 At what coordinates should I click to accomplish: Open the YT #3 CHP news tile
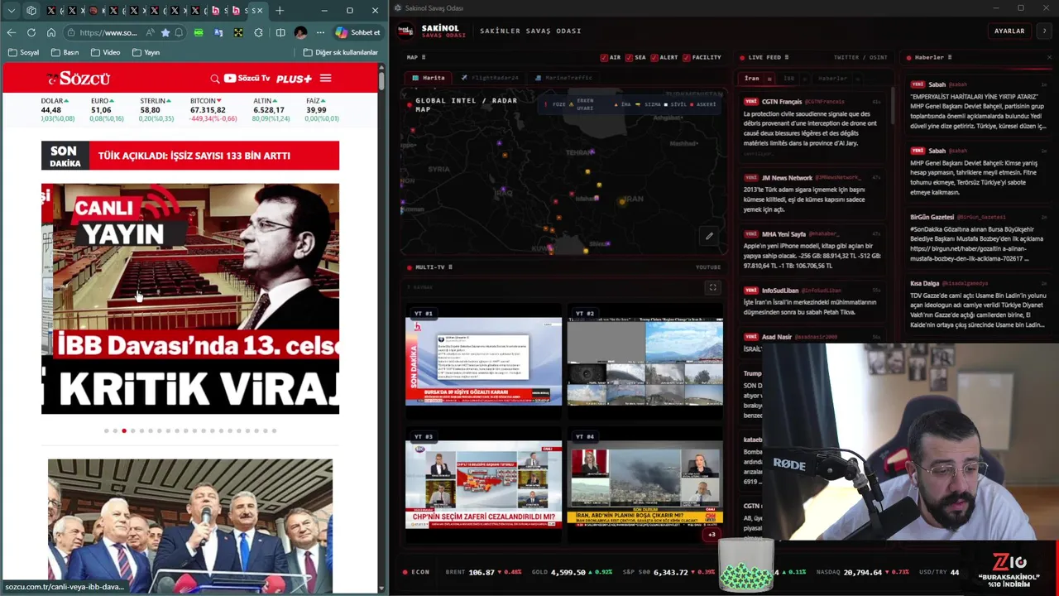(483, 484)
